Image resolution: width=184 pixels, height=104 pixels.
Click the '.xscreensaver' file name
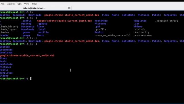(143, 35)
